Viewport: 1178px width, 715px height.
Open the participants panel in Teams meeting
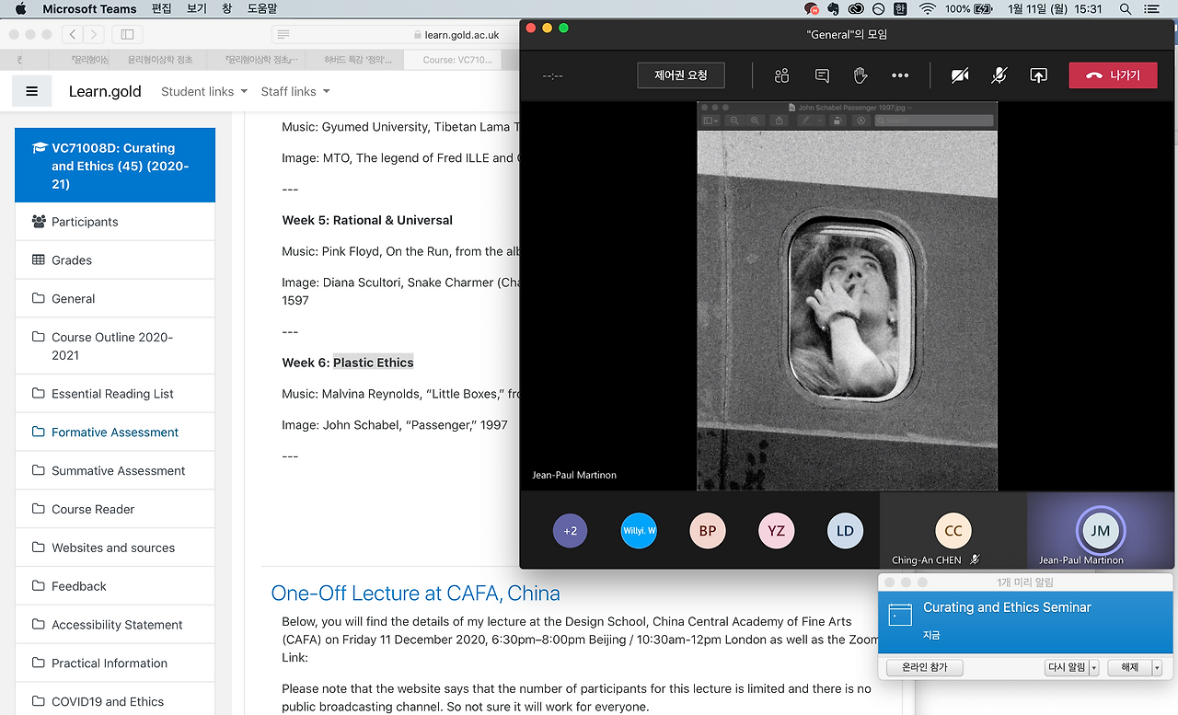coord(782,75)
